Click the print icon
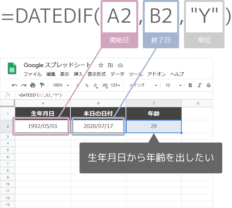The height and width of the screenshot is (208, 232). (33, 85)
